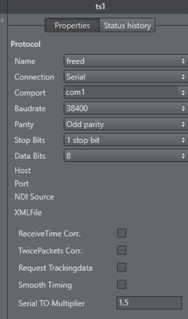This screenshot has height=319, width=188.
Task: Click the scroll up arrow on left edge
Action: [2, 20]
